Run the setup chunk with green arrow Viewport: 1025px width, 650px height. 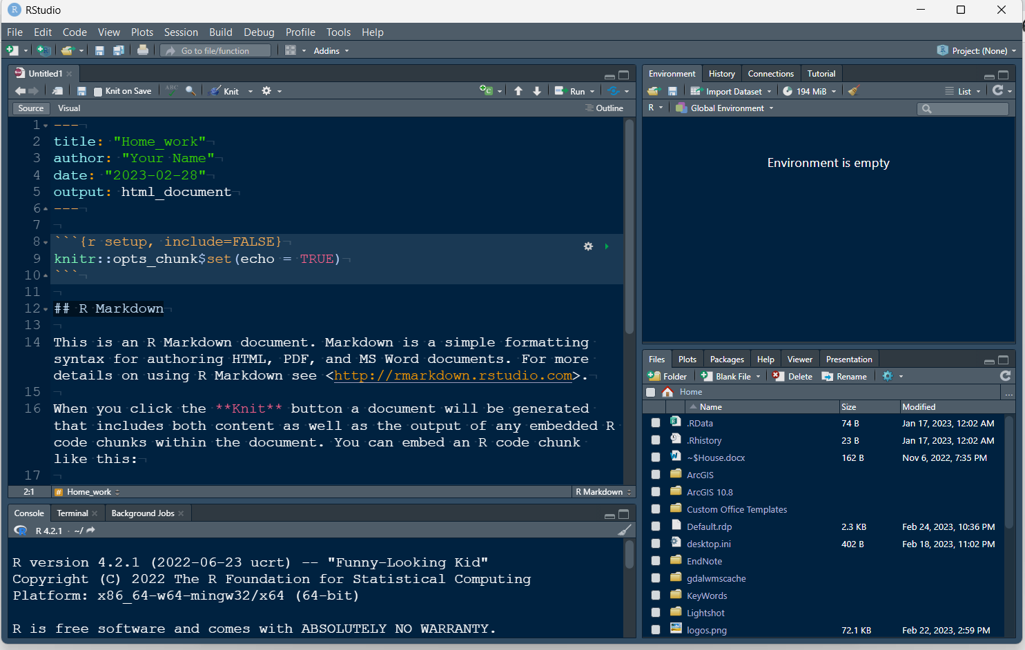click(x=607, y=246)
